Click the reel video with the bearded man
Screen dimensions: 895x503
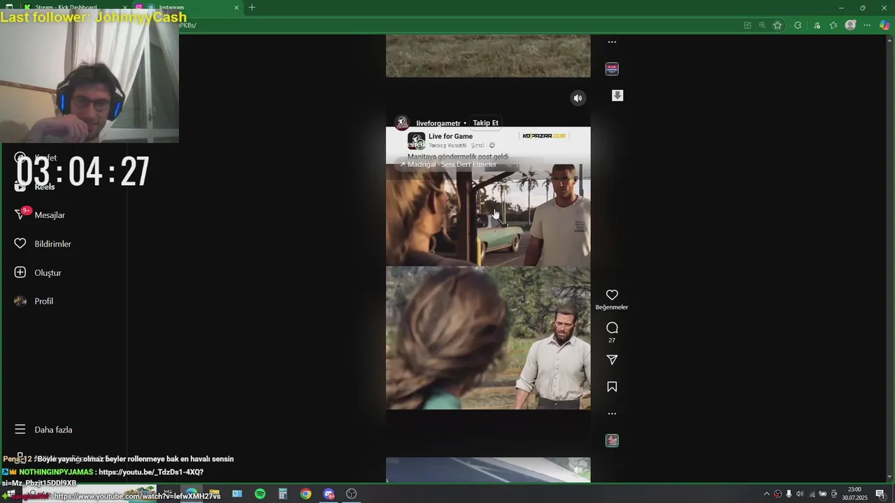(x=488, y=337)
